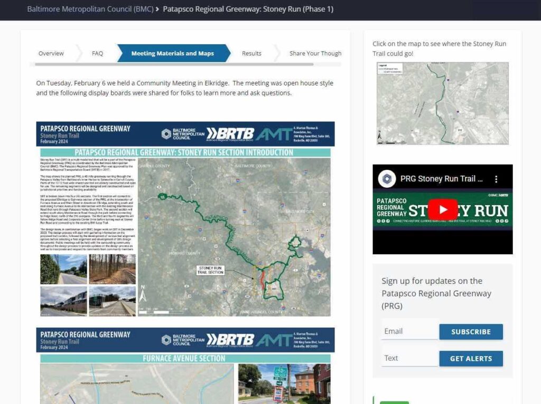Viewport: 541px width, 404px height.
Task: Go to the Results tab
Action: pyautogui.click(x=251, y=53)
